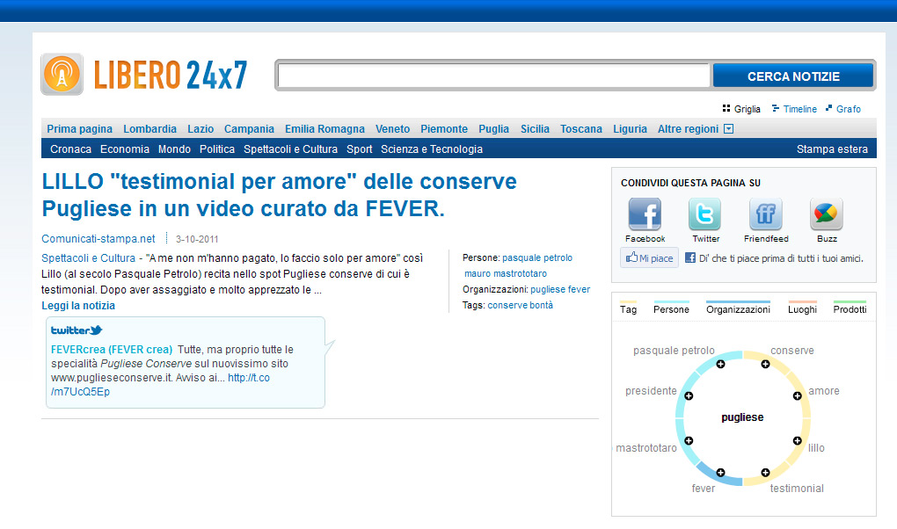Image resolution: width=897 pixels, height=529 pixels.
Task: Select the Luoghi tab in graph panel
Action: (x=802, y=308)
